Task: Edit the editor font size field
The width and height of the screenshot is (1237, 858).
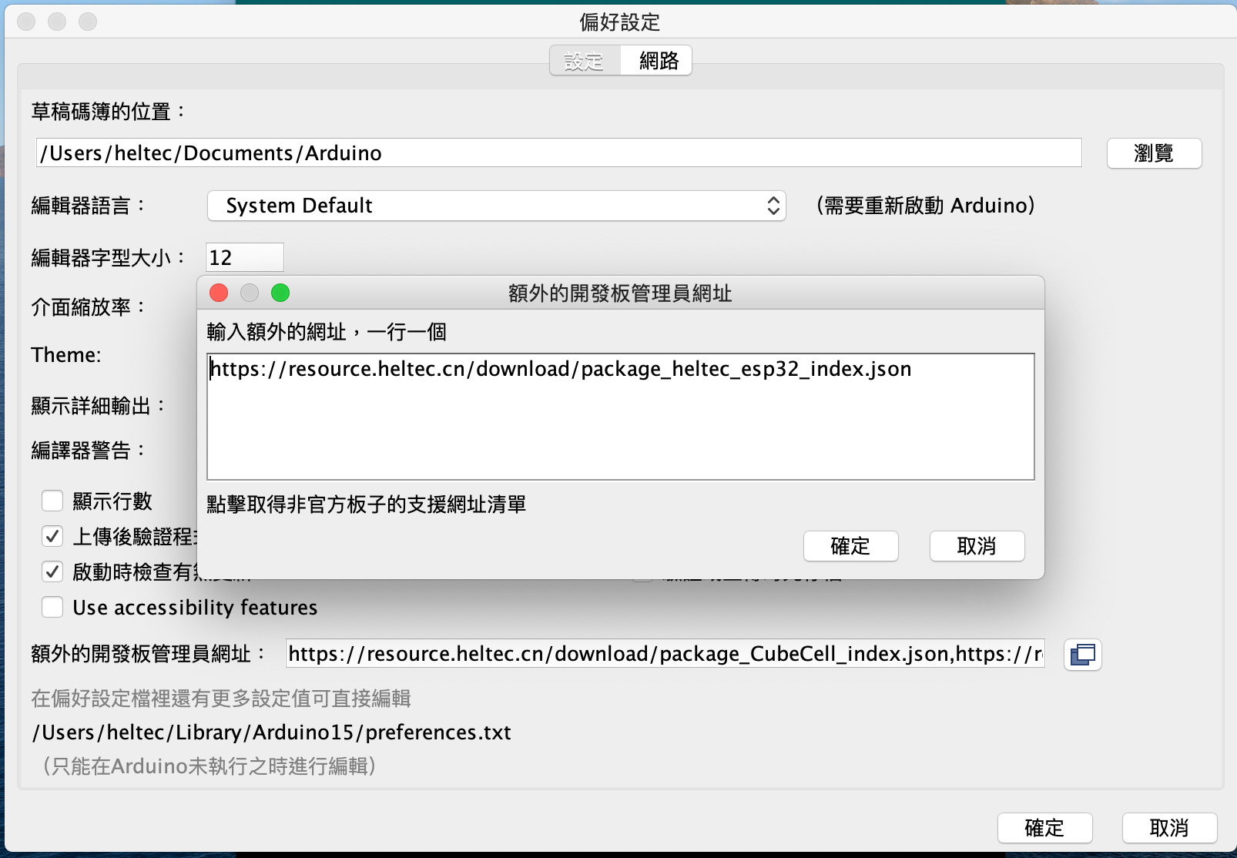Action: point(245,257)
